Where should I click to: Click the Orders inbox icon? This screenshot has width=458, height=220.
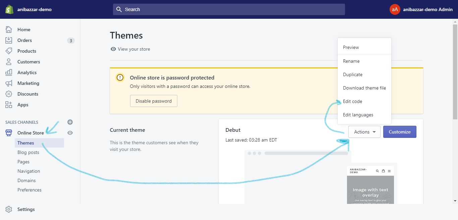pos(9,40)
